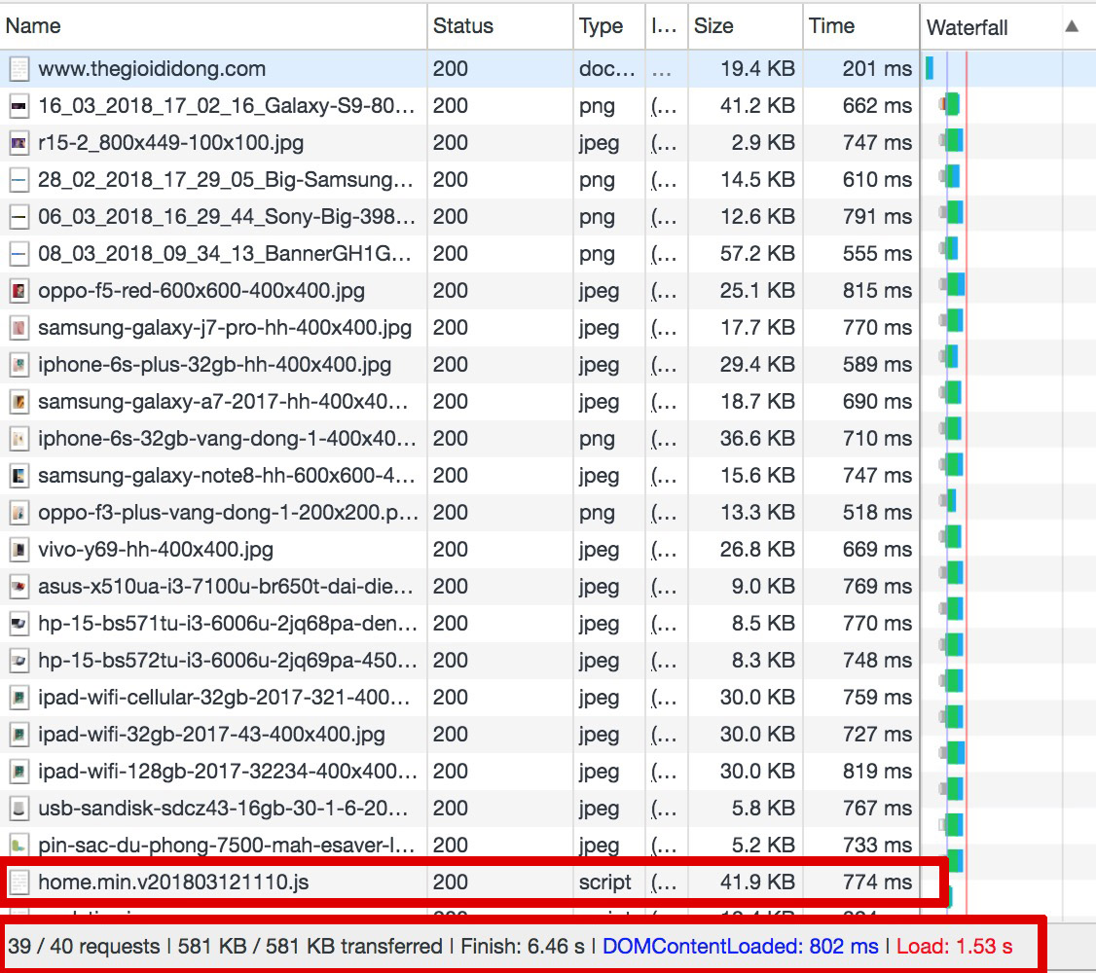Click the document icon for www.thegioididong.com
1096x973 pixels.
pyautogui.click(x=18, y=69)
